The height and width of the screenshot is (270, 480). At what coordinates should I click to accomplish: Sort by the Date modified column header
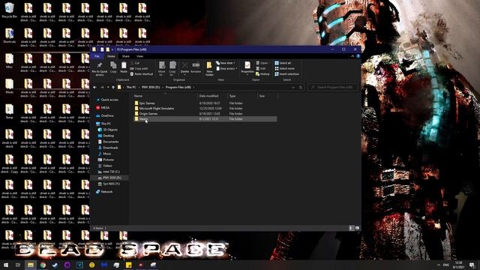coord(212,96)
